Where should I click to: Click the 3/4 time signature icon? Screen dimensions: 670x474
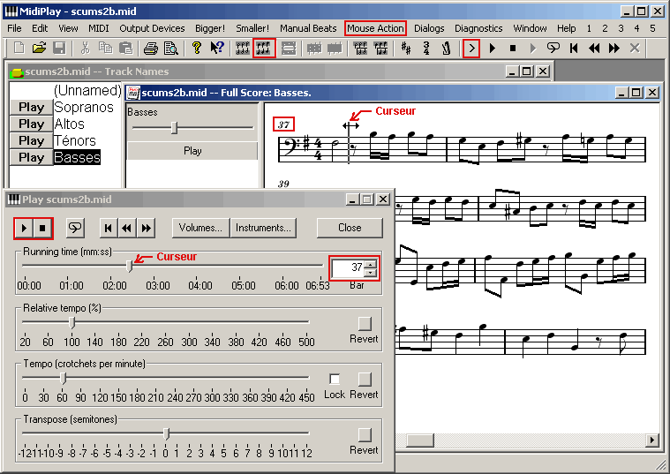point(426,48)
